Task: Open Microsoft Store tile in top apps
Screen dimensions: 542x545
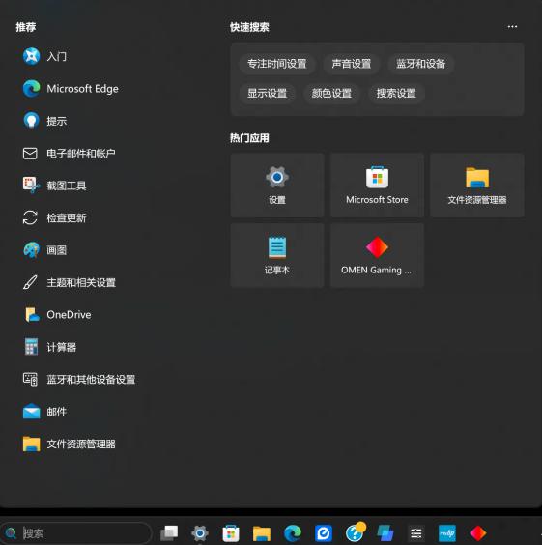Action: tap(377, 186)
